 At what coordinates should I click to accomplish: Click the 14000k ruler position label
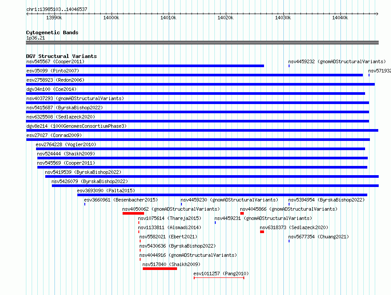click(x=111, y=18)
